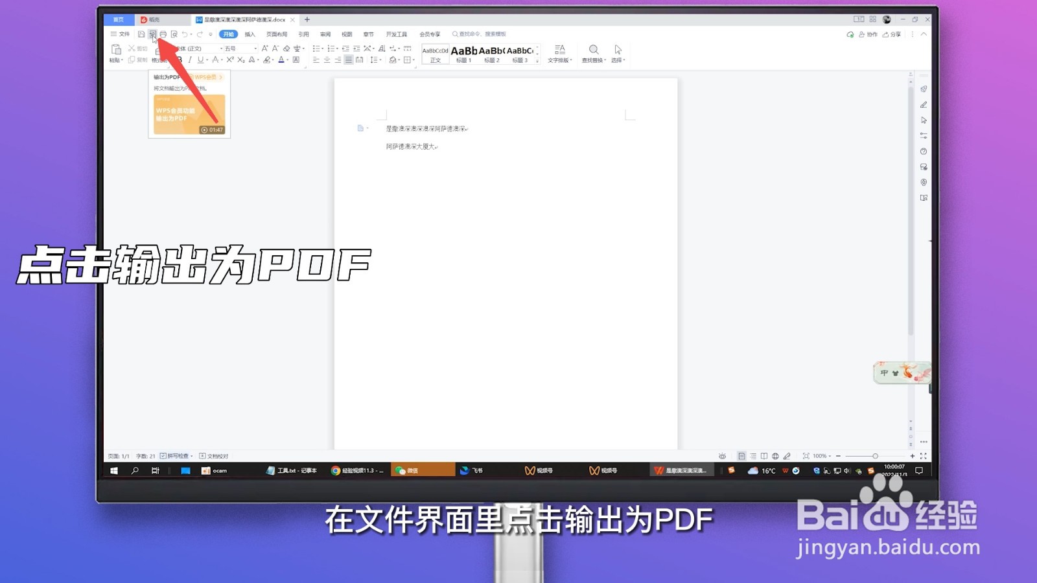Open the font color dropdown arrow
The image size is (1037, 583).
(x=288, y=60)
